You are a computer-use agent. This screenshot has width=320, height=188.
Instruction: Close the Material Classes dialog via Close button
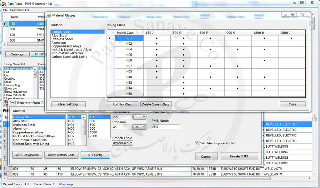point(292,104)
